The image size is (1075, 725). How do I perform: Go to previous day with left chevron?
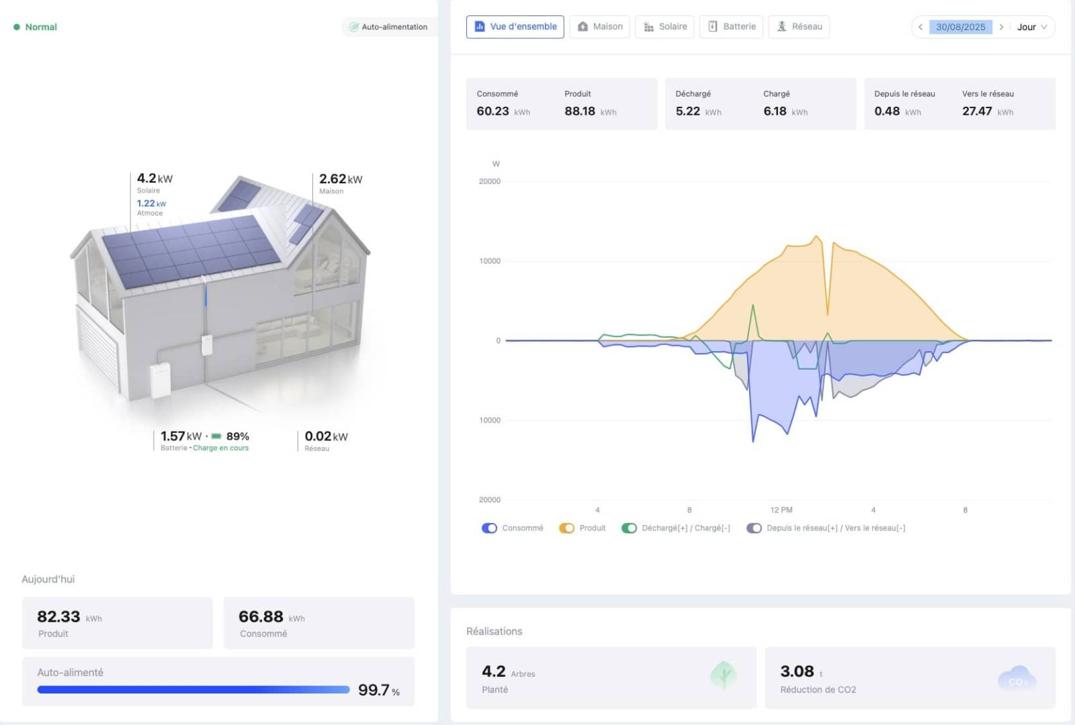point(920,27)
